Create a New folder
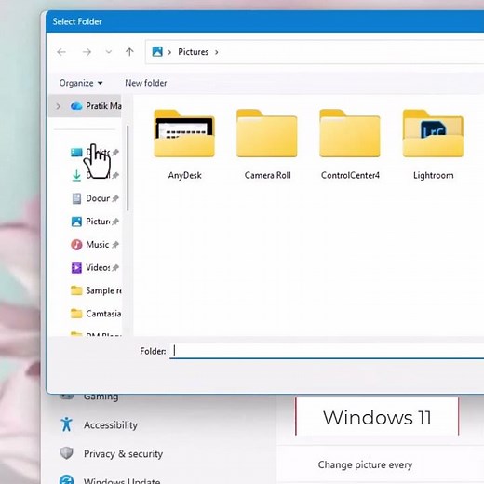Viewport: 484px width, 484px height. coord(146,83)
